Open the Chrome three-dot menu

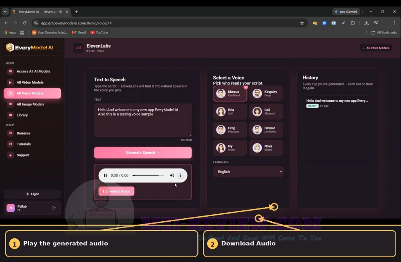coord(395,23)
